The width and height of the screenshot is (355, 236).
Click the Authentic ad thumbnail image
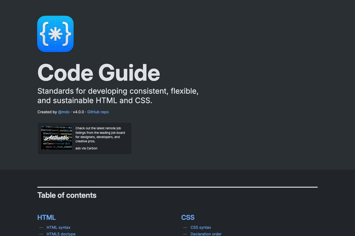click(x=57, y=138)
